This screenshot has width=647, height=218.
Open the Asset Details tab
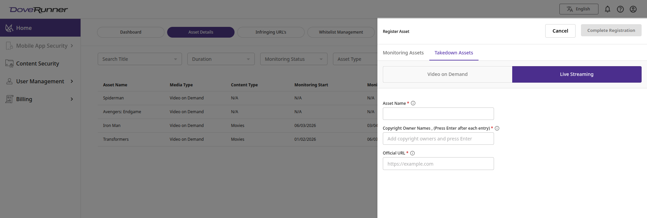[201, 32]
